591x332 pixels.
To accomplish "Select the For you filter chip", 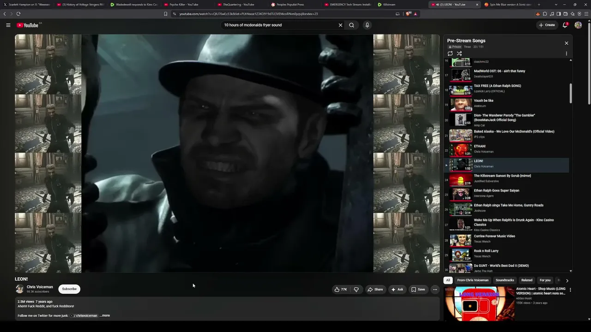I will 545,280.
